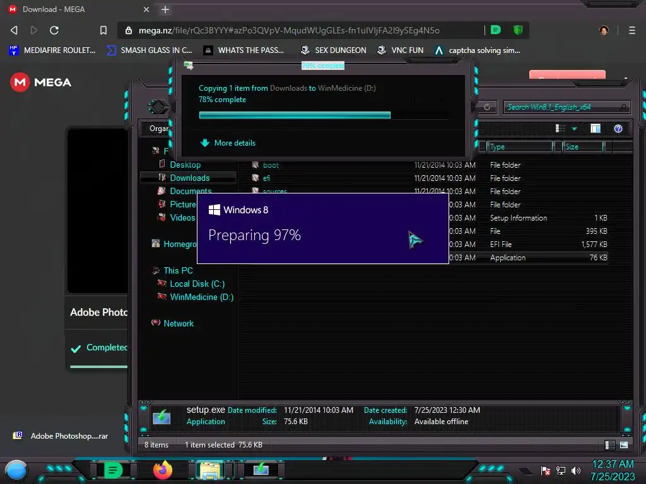Image resolution: width=646 pixels, height=484 pixels.
Task: Sort by Type column header
Action: click(x=520, y=147)
